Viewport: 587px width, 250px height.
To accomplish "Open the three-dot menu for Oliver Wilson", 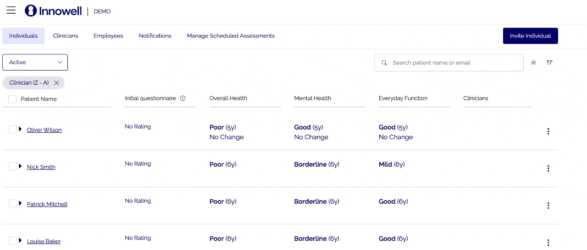I will click(548, 131).
